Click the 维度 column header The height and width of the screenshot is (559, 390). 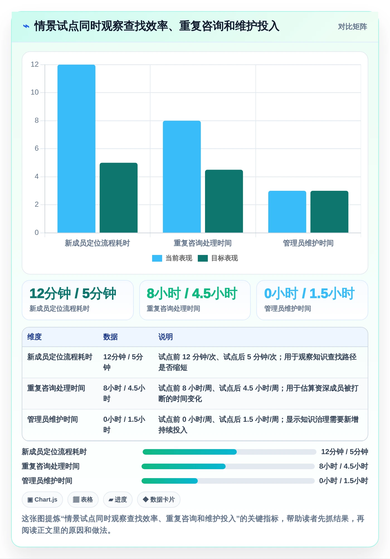coord(35,337)
